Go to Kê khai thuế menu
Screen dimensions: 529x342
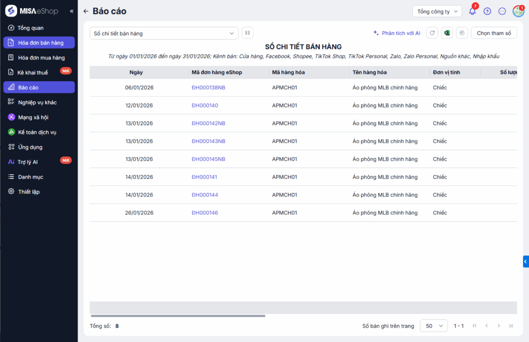pyautogui.click(x=33, y=73)
